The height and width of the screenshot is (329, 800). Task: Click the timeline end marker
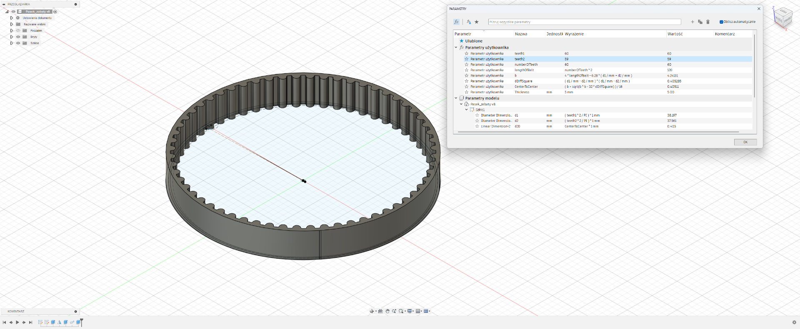tap(82, 322)
